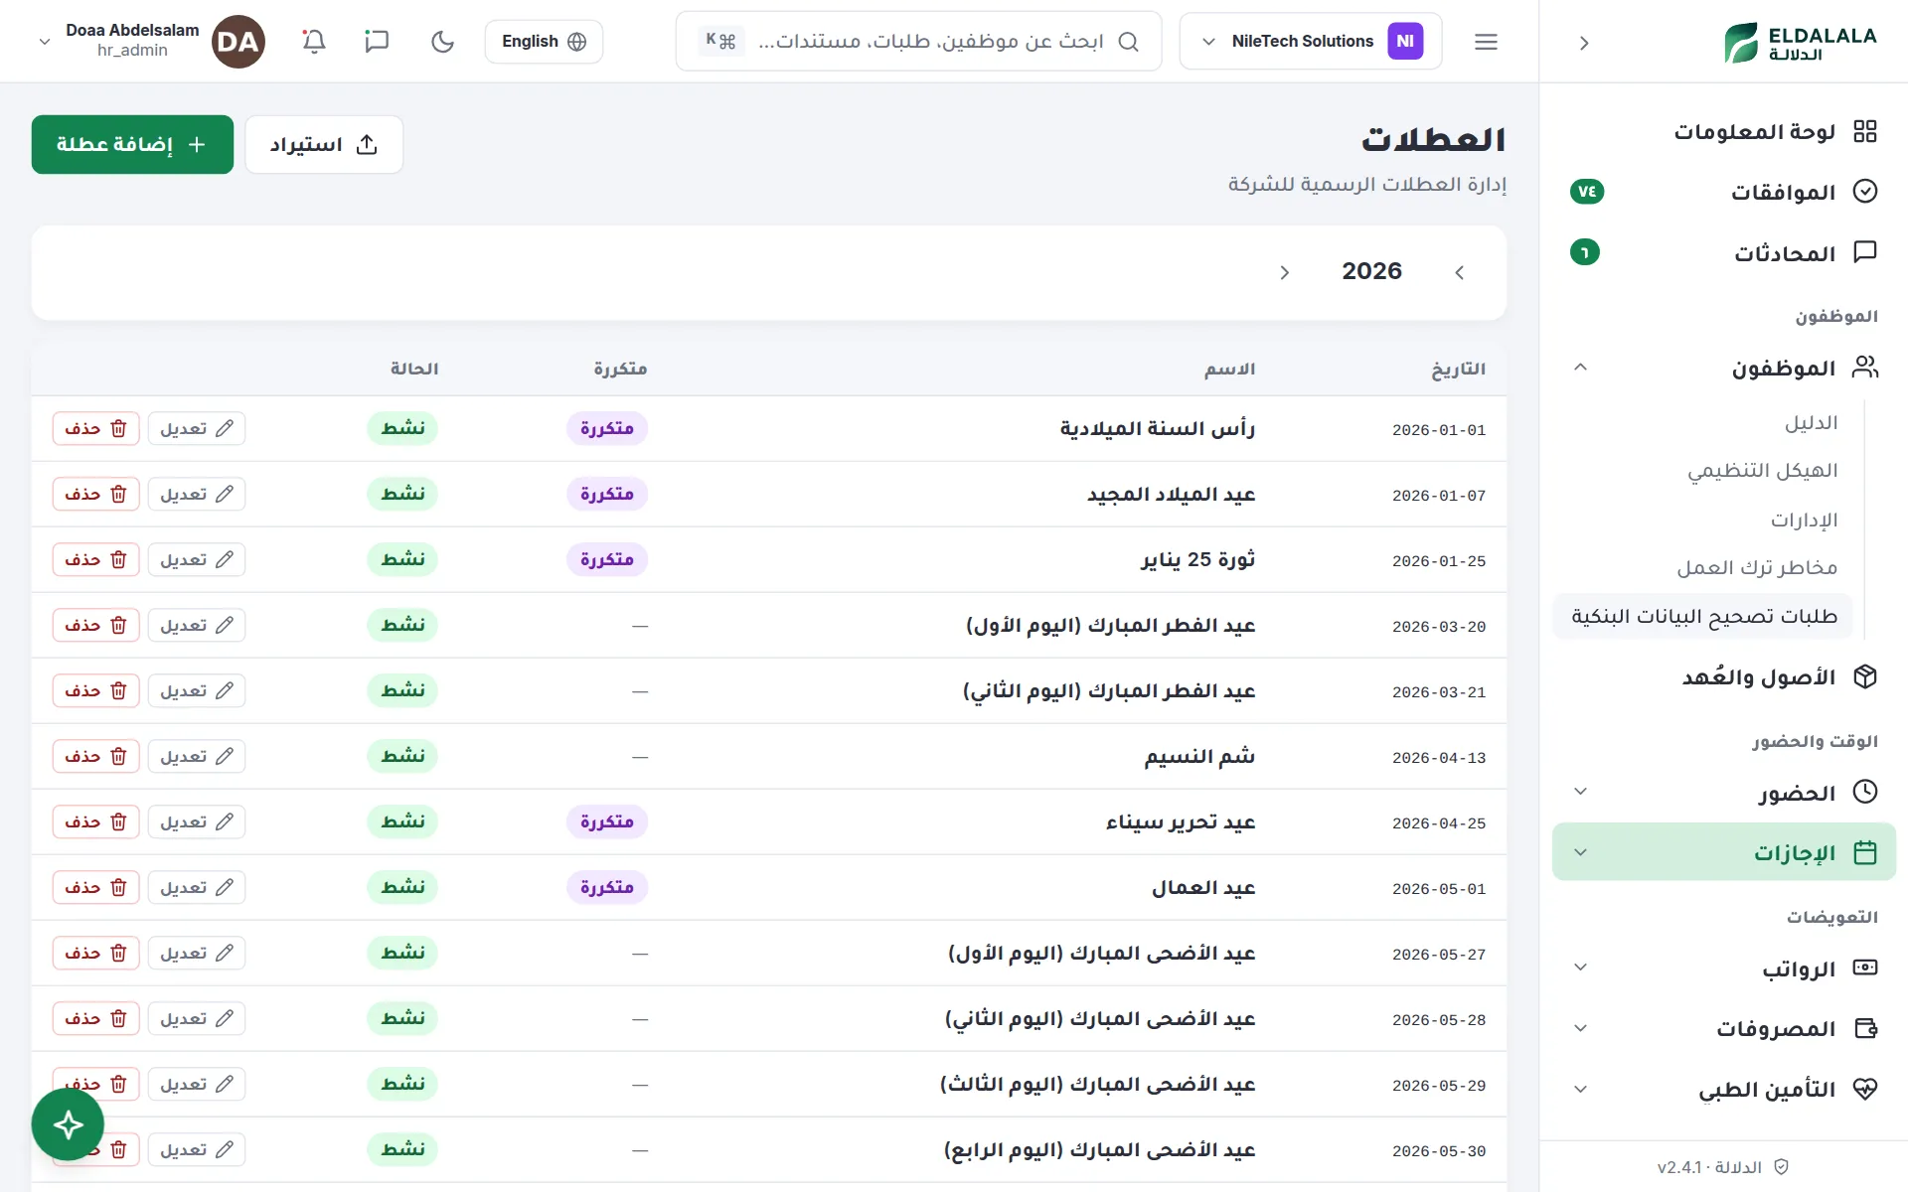Click the 2026-04-13 date cell
Image resolution: width=1908 pixels, height=1192 pixels.
(x=1438, y=758)
